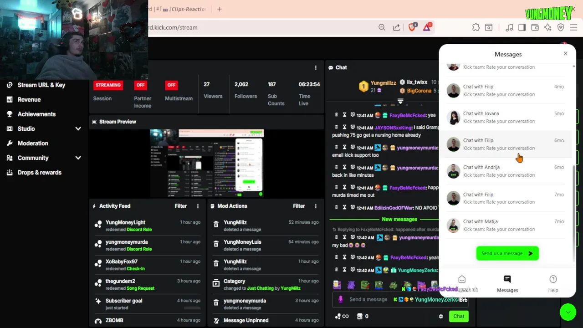Screen dimensions: 583x328
Task: Click the microphone icon in chat input
Action: pos(340,299)
